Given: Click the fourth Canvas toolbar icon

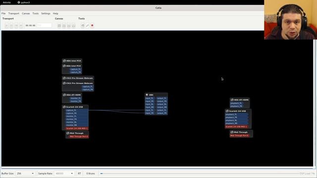Looking at the screenshot, I should point(74,25).
